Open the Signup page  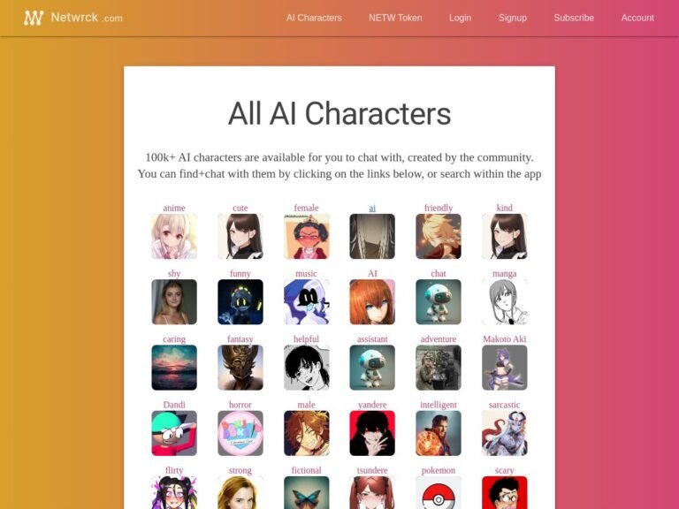513,18
